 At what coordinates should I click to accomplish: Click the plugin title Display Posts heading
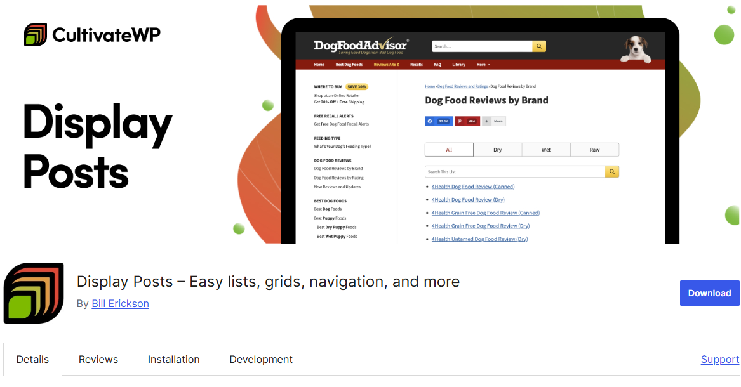268,282
